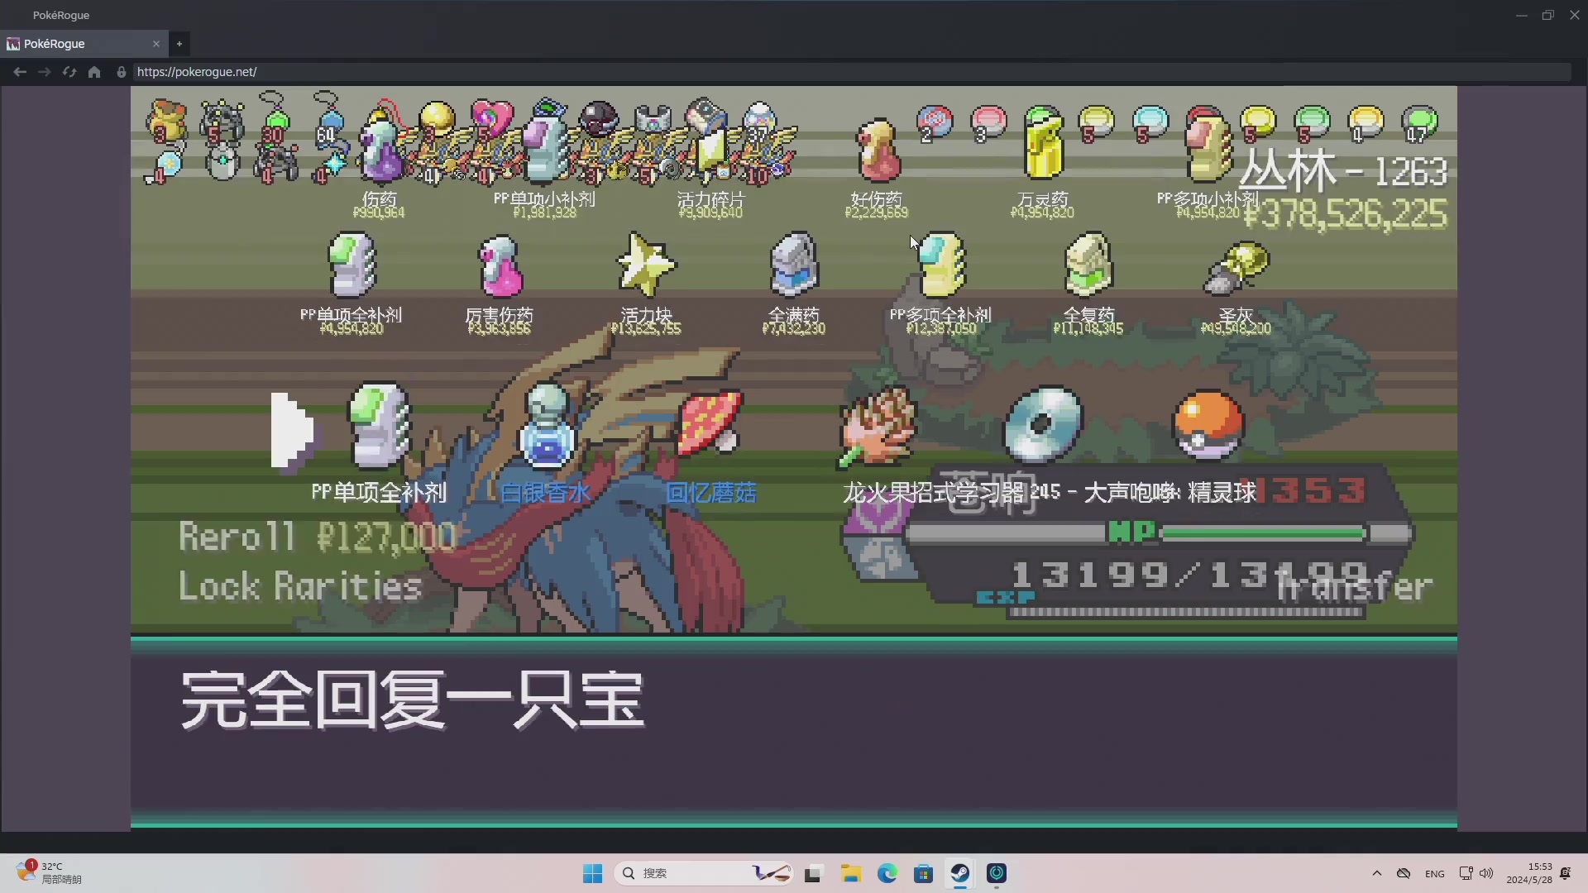The image size is (1588, 893).
Task: Purchase the 全复药 full restore
Action: click(1088, 265)
